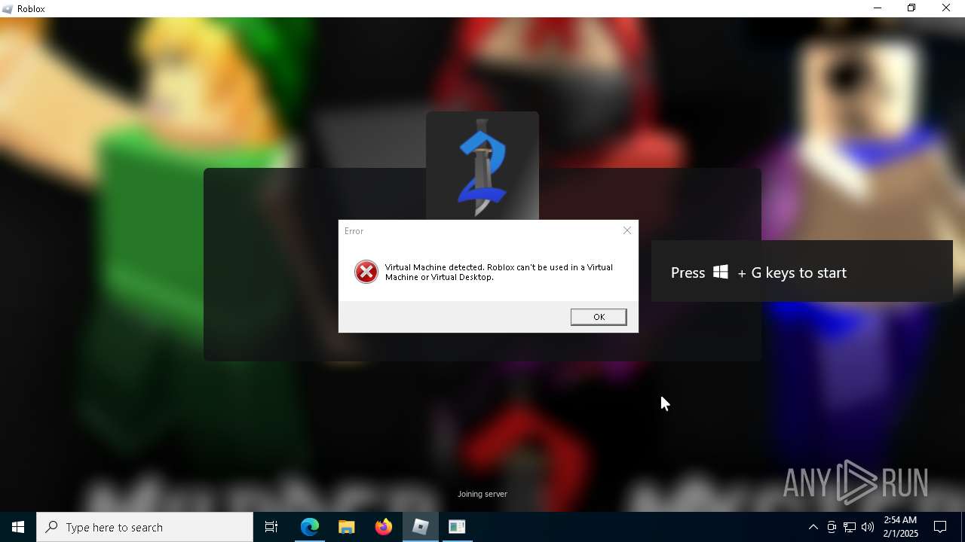This screenshot has height=542, width=965.
Task: Click the 'Press Win + G keys to start' banner
Action: [x=802, y=272]
